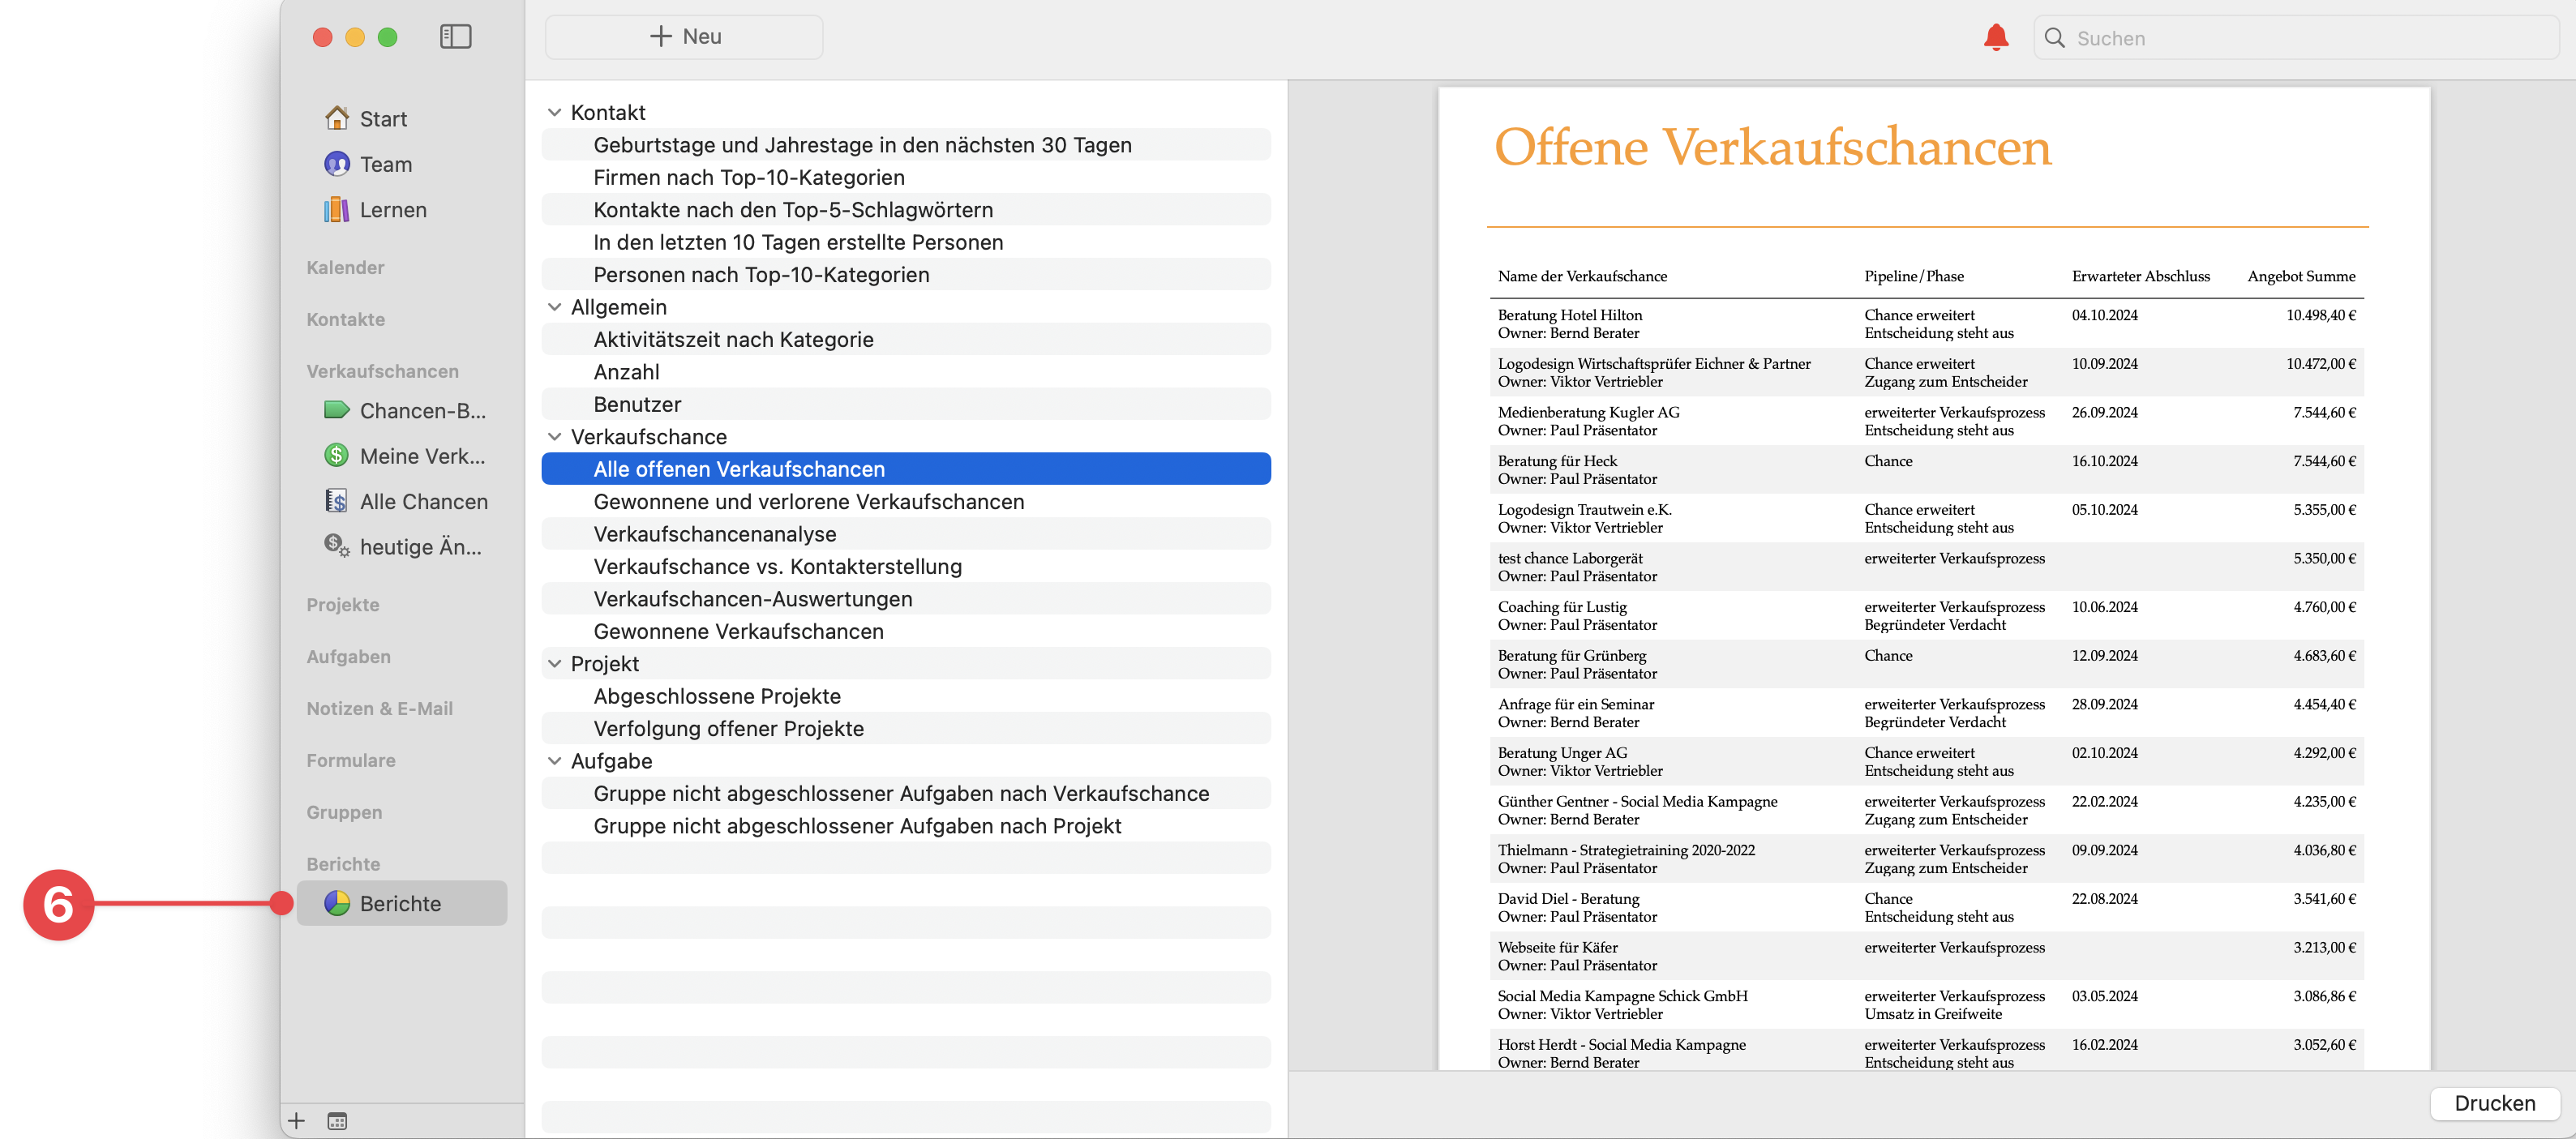Collapse the Kontakt report group
Viewport: 2576px width, 1139px height.
tap(554, 113)
